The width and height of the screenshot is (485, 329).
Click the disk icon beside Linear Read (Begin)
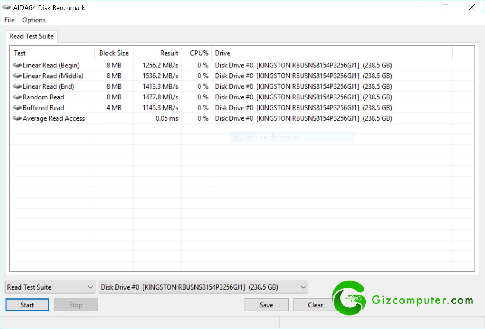pyautogui.click(x=17, y=65)
